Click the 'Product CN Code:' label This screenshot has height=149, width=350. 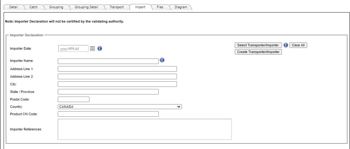24,114
